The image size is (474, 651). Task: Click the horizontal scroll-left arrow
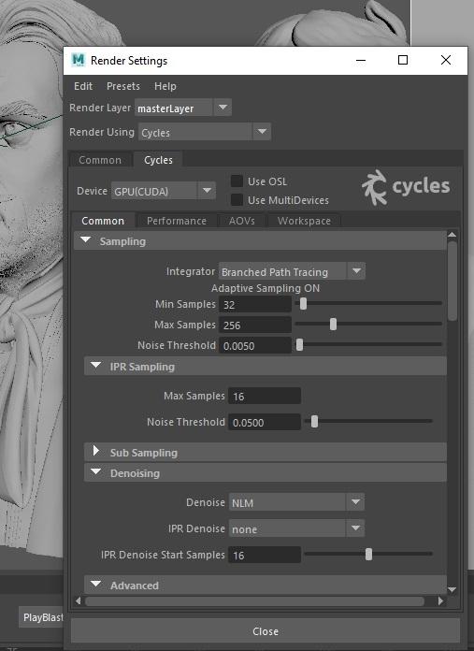point(79,600)
